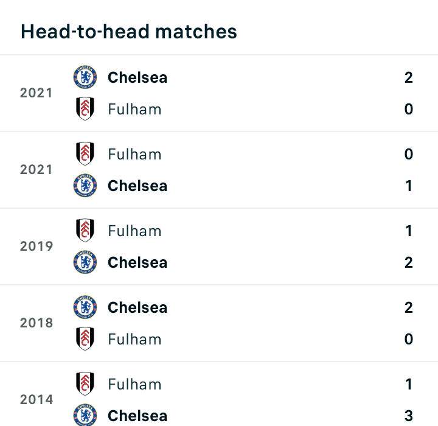Click the Chelsea crest in the 2021 first match
This screenshot has width=438, height=426.
85,77
